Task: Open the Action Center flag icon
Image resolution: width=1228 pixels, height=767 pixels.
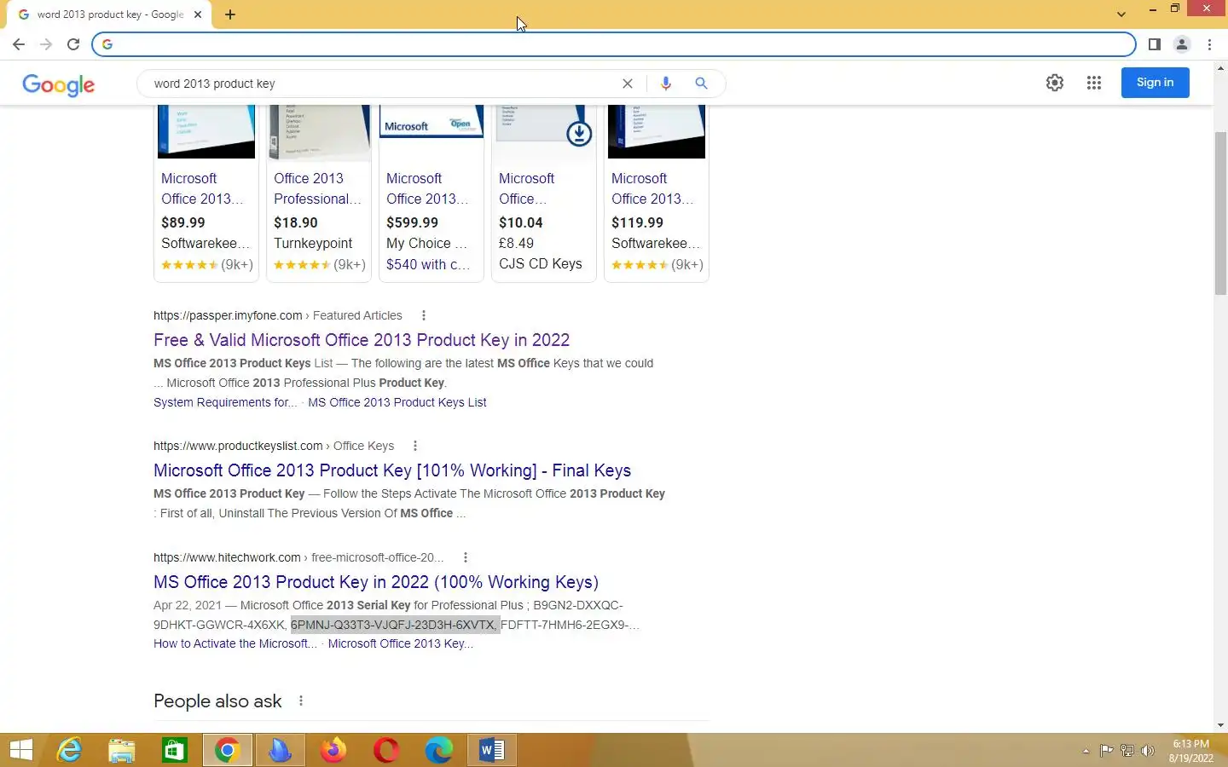Action: tap(1106, 751)
